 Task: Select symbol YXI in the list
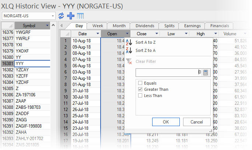click(x=32, y=44)
